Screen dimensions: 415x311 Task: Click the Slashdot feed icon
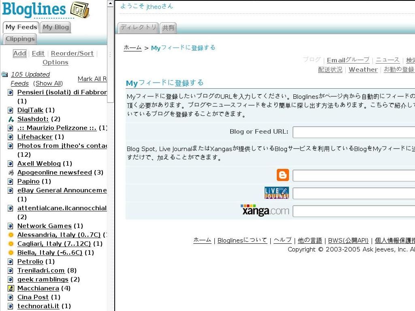coord(11,119)
